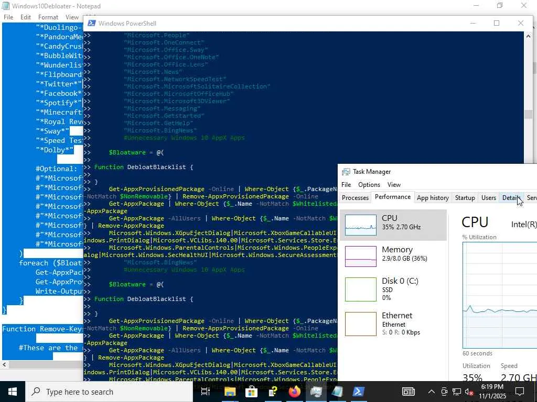The width and height of the screenshot is (537, 402).
Task: Click the Meet Now tray icon
Action: point(444,392)
